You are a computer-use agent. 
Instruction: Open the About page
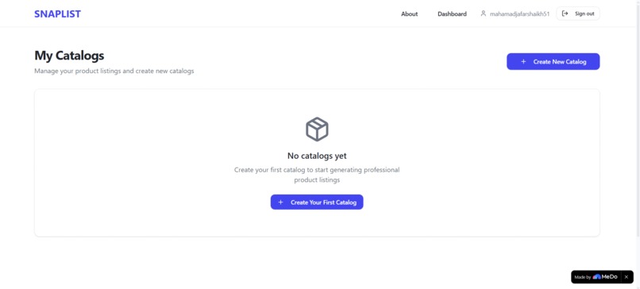[409, 13]
